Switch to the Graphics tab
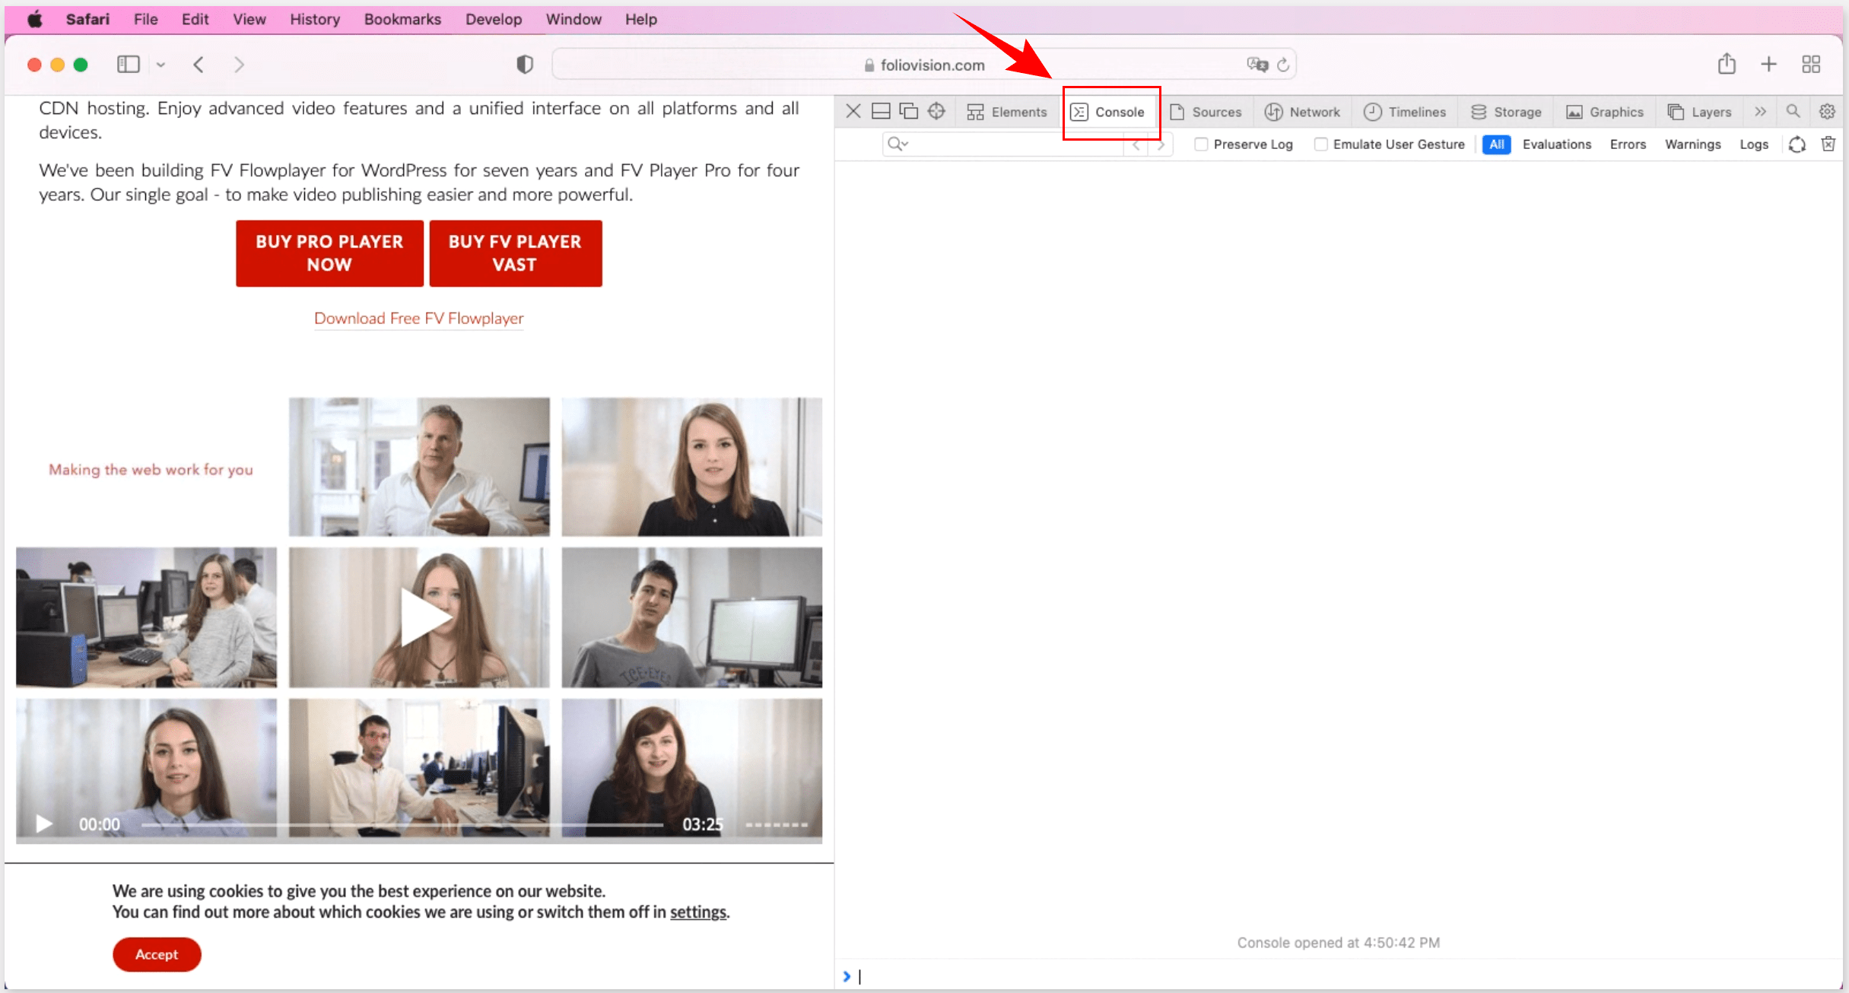Screen dimensions: 1849x993 coord(1606,112)
